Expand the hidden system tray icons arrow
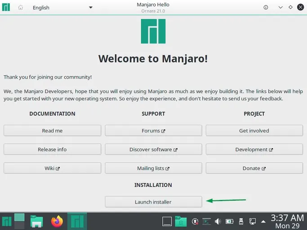The height and width of the screenshot is (230, 307). pos(263,221)
